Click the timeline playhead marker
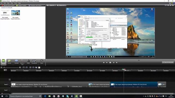Screen dimensions: 175x98 coord(124,69)
